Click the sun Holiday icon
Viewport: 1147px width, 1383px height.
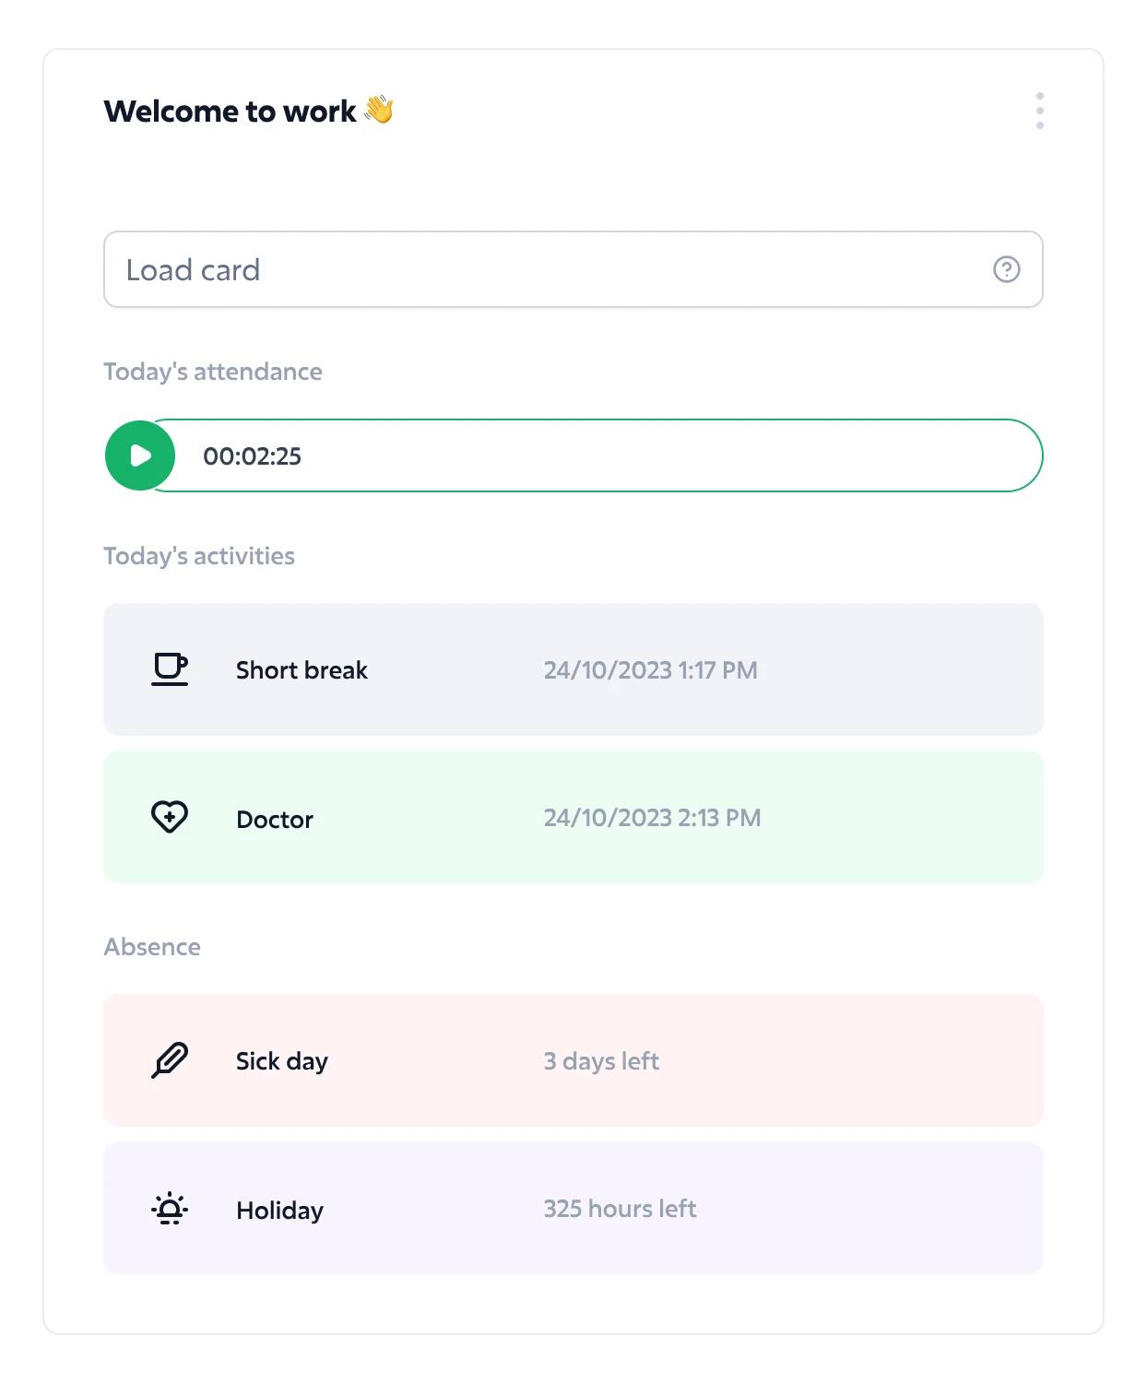point(170,1208)
